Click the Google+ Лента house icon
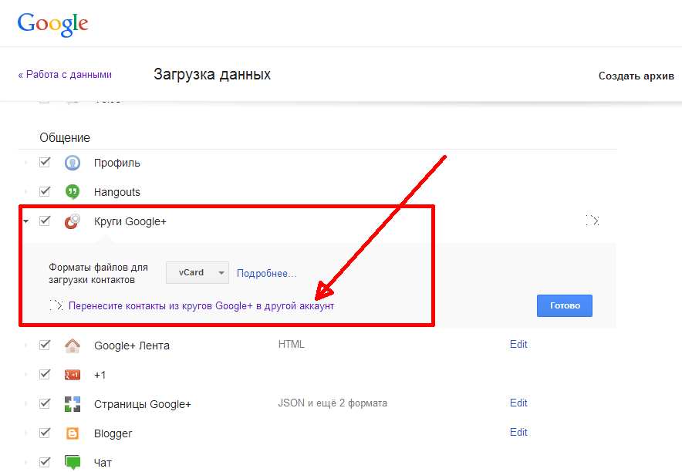Screen dimensions: 682x472 tap(73, 346)
